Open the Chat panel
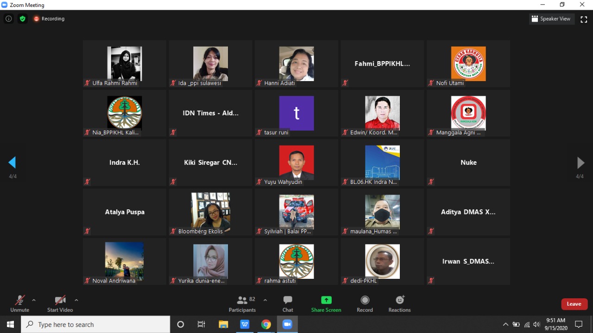This screenshot has height=333, width=593. pyautogui.click(x=288, y=303)
